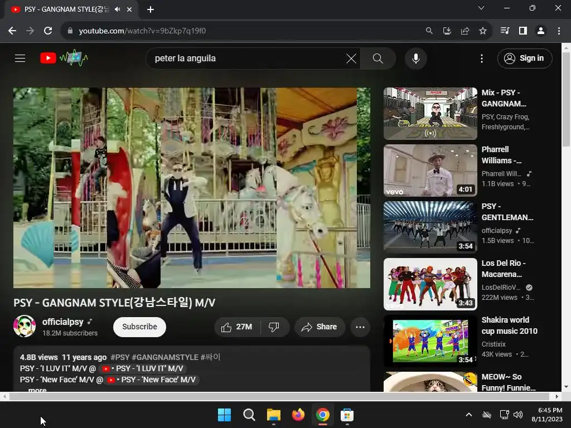The width and height of the screenshot is (571, 428).
Task: Click the Sign in button
Action: (x=524, y=58)
